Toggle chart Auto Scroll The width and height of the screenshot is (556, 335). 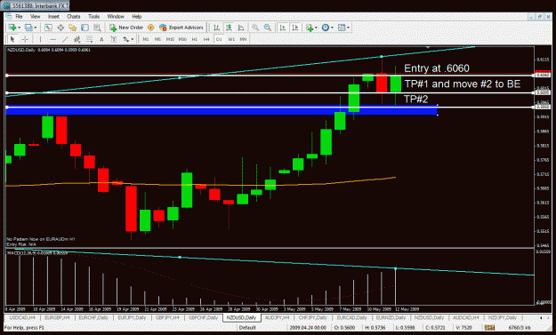(x=283, y=28)
